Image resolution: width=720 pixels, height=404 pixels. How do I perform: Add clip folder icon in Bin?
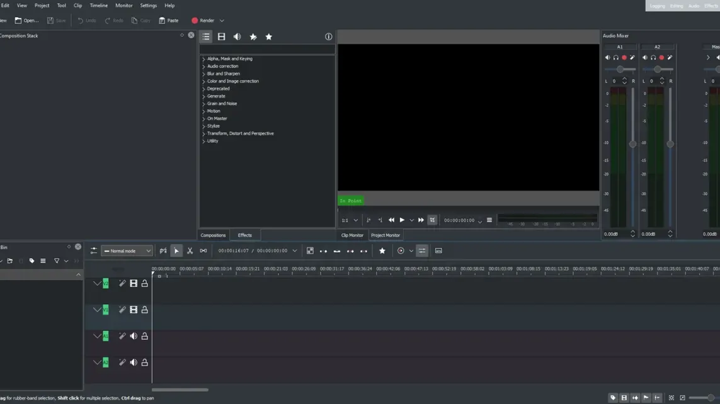click(x=9, y=261)
